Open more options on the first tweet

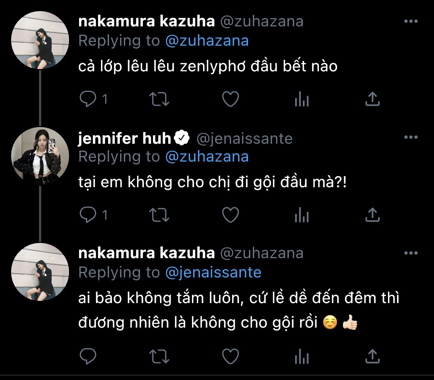pos(411,22)
